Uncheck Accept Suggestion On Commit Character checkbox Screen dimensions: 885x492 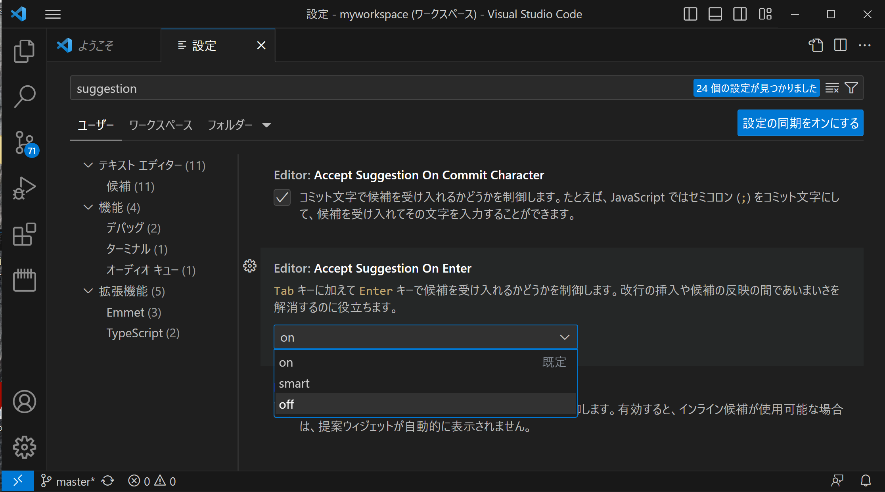pyautogui.click(x=282, y=197)
